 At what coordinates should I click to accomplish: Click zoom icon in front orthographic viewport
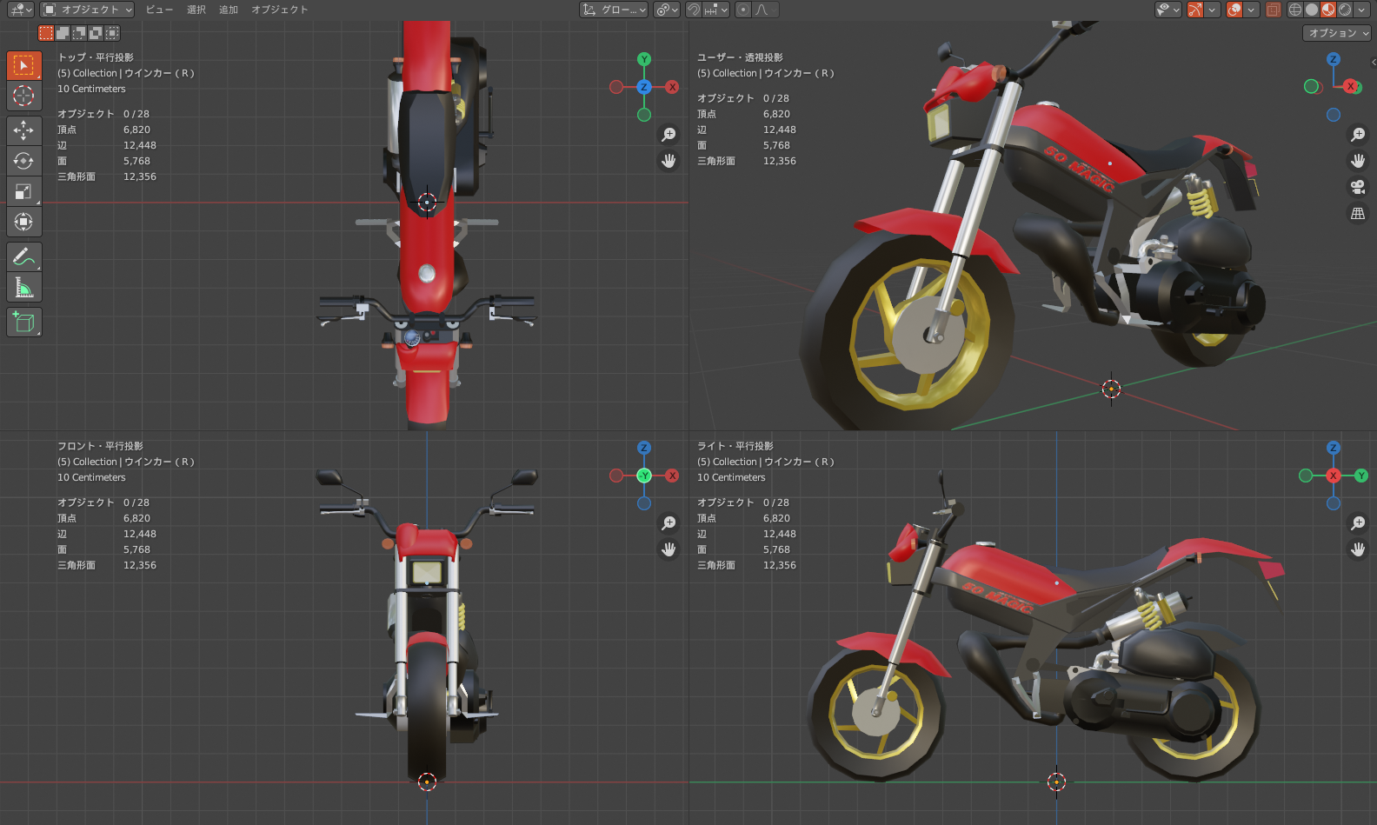click(x=669, y=523)
